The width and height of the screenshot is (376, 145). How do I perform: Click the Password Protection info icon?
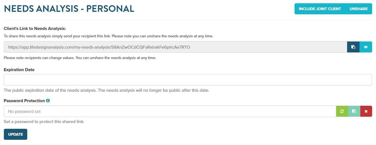click(48, 101)
